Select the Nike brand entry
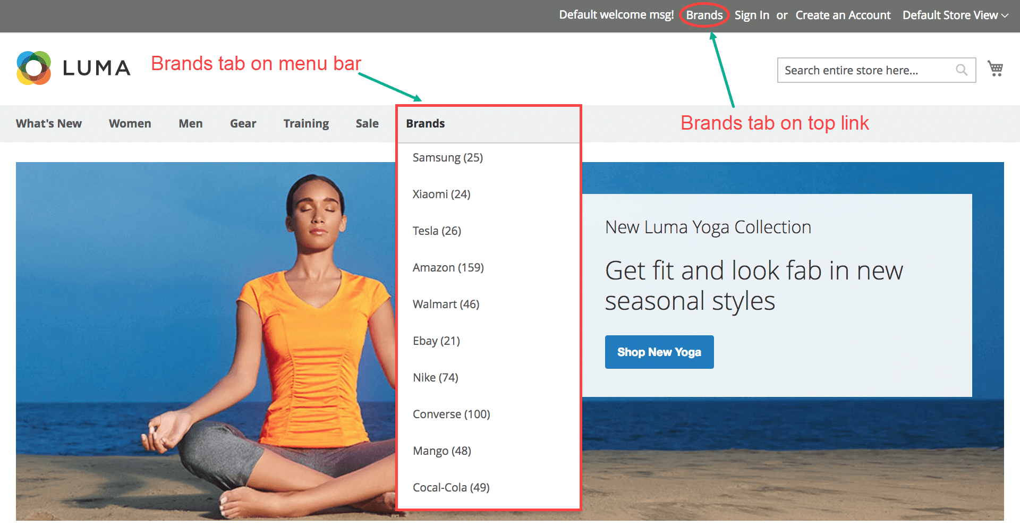The image size is (1020, 525). coord(435,377)
